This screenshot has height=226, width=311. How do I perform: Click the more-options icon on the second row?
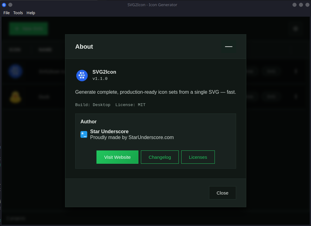(295, 97)
